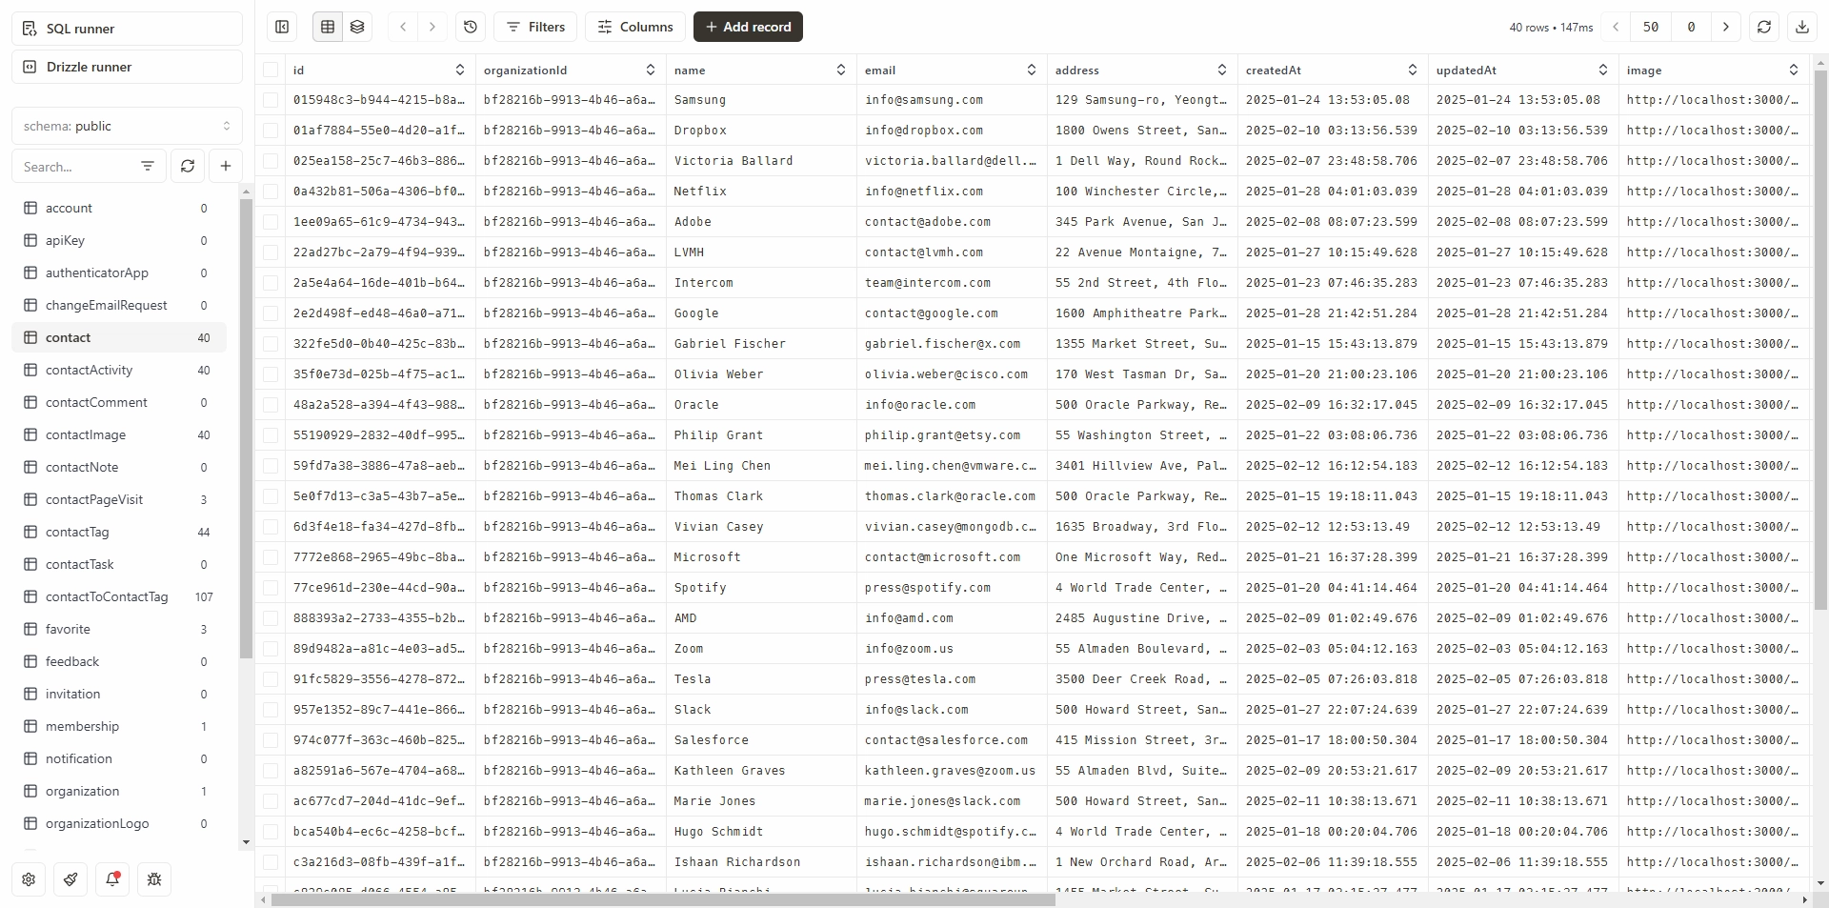Click the refresh data icon near download
Viewport: 1829px width, 908px height.
(1764, 27)
